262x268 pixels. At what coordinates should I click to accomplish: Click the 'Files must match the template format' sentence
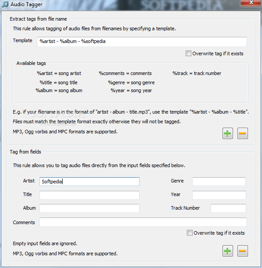coord(97,121)
